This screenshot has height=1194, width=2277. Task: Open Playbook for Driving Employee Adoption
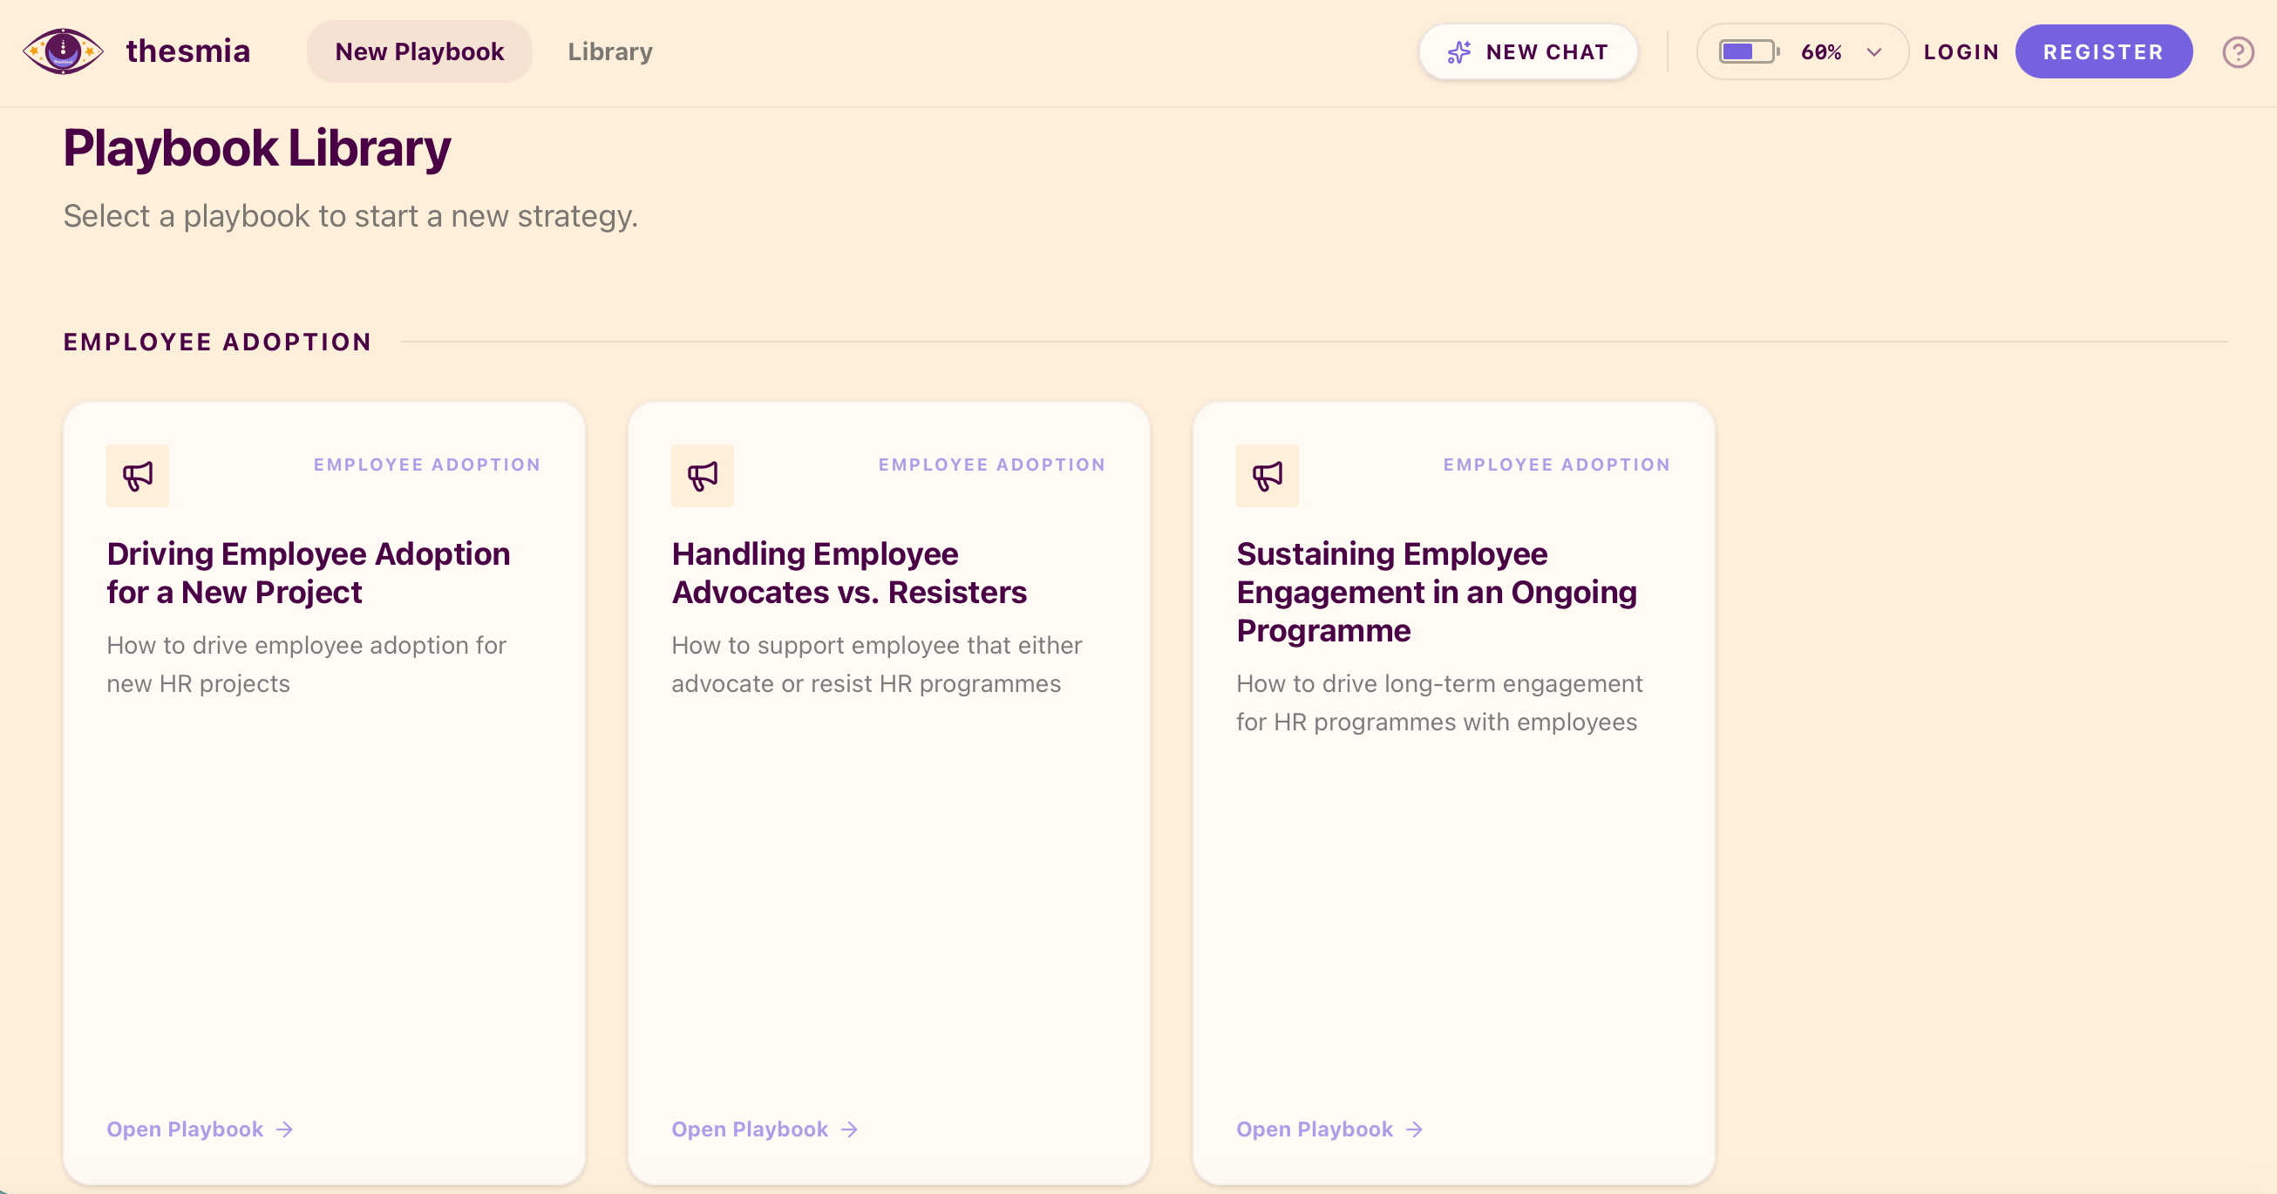click(184, 1130)
